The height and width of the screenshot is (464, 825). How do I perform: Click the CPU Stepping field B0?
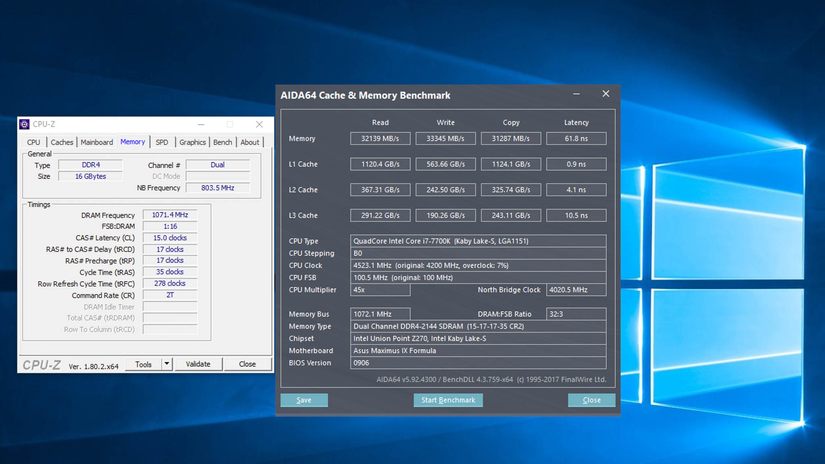[x=478, y=253]
